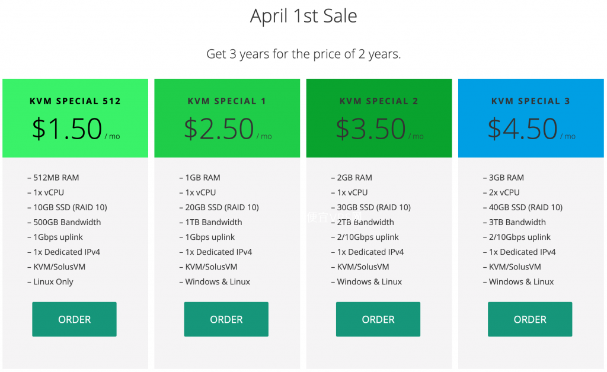
Task: Click the 512MB RAM feature line
Action: 53,178
